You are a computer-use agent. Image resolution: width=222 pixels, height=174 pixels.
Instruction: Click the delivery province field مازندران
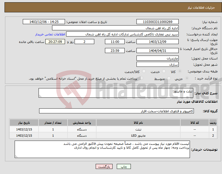(x=158, y=58)
